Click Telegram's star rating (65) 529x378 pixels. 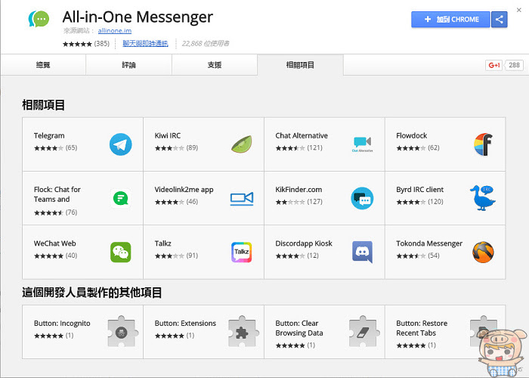56,148
